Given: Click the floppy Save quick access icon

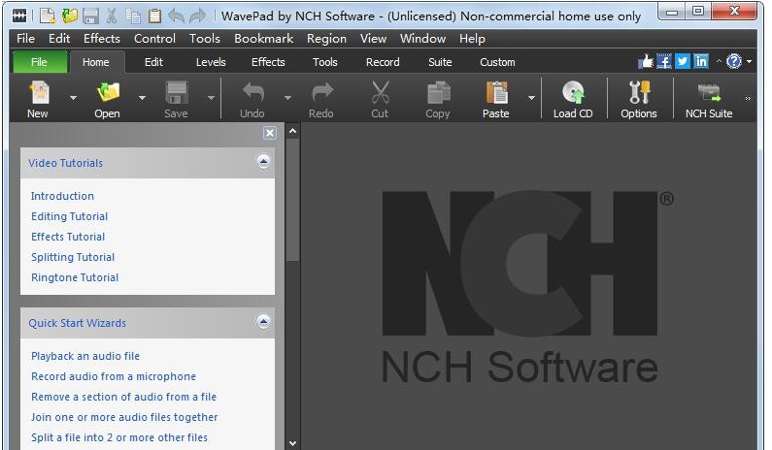Looking at the screenshot, I should (x=90, y=16).
